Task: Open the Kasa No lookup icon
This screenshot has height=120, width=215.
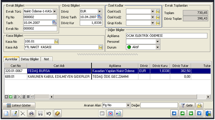Action: pos(56,42)
